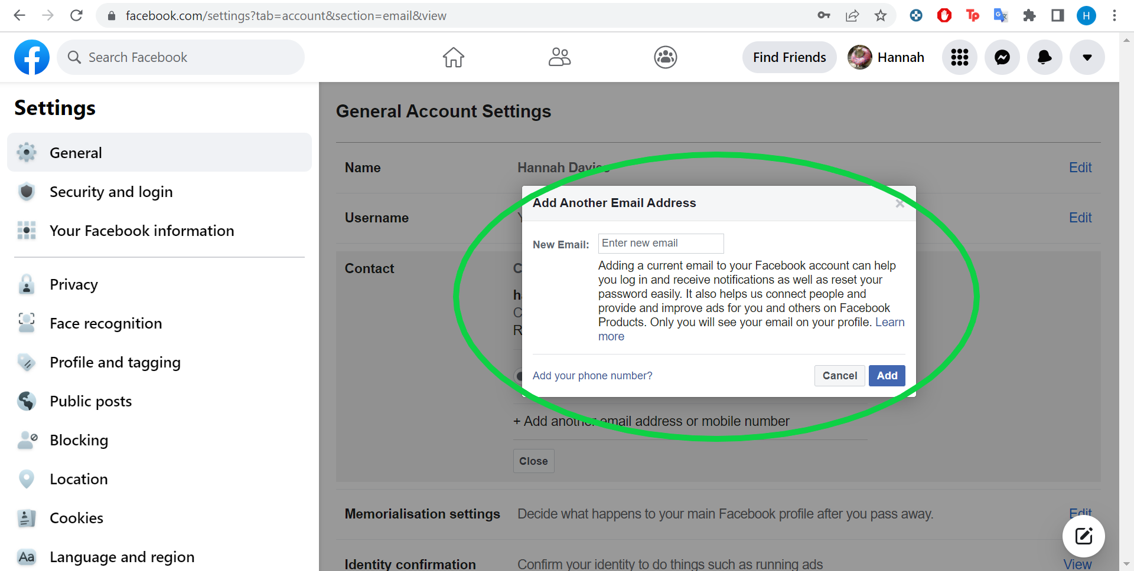Expand the account dropdown arrow
The height and width of the screenshot is (571, 1134).
click(1087, 57)
